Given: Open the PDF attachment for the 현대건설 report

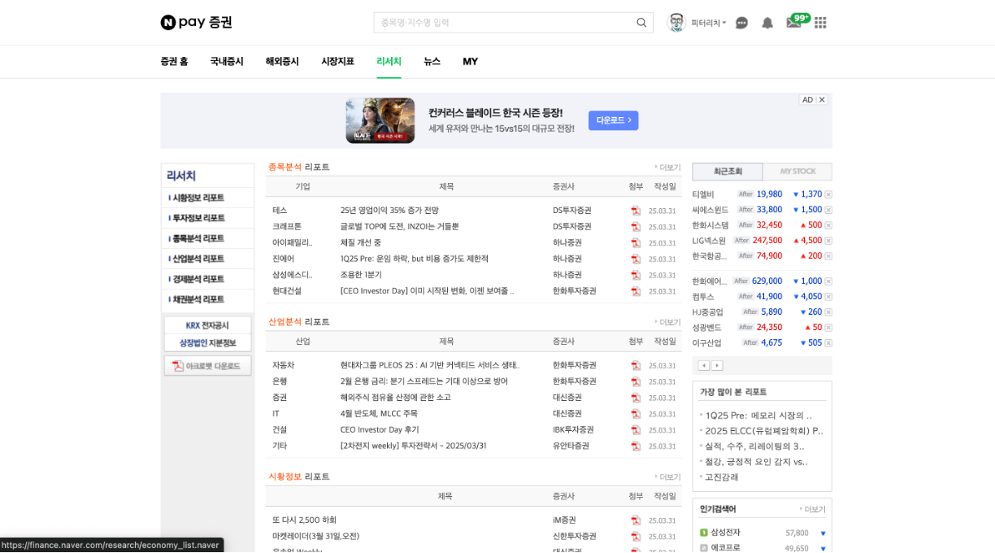Looking at the screenshot, I should (x=634, y=290).
